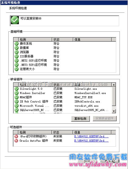The height and width of the screenshot is (169, 128).
Task: Click 未安装 status in Oracle AutoVue row
Action: [x=58, y=141]
